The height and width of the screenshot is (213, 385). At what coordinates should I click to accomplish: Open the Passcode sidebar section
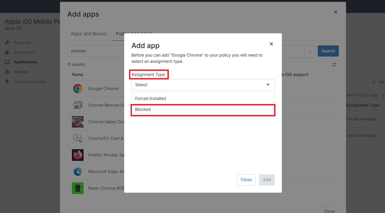(23, 43)
